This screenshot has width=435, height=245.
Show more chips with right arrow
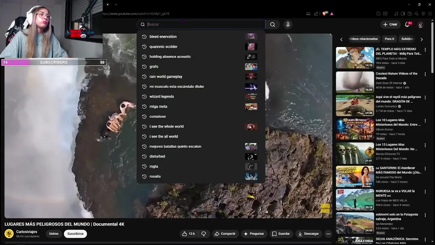tap(421, 39)
